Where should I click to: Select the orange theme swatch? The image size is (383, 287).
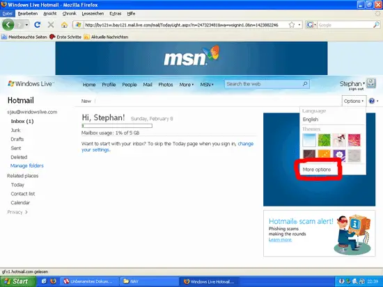[324, 156]
